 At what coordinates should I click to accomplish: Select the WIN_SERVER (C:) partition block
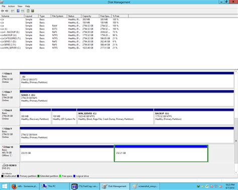[115, 116]
